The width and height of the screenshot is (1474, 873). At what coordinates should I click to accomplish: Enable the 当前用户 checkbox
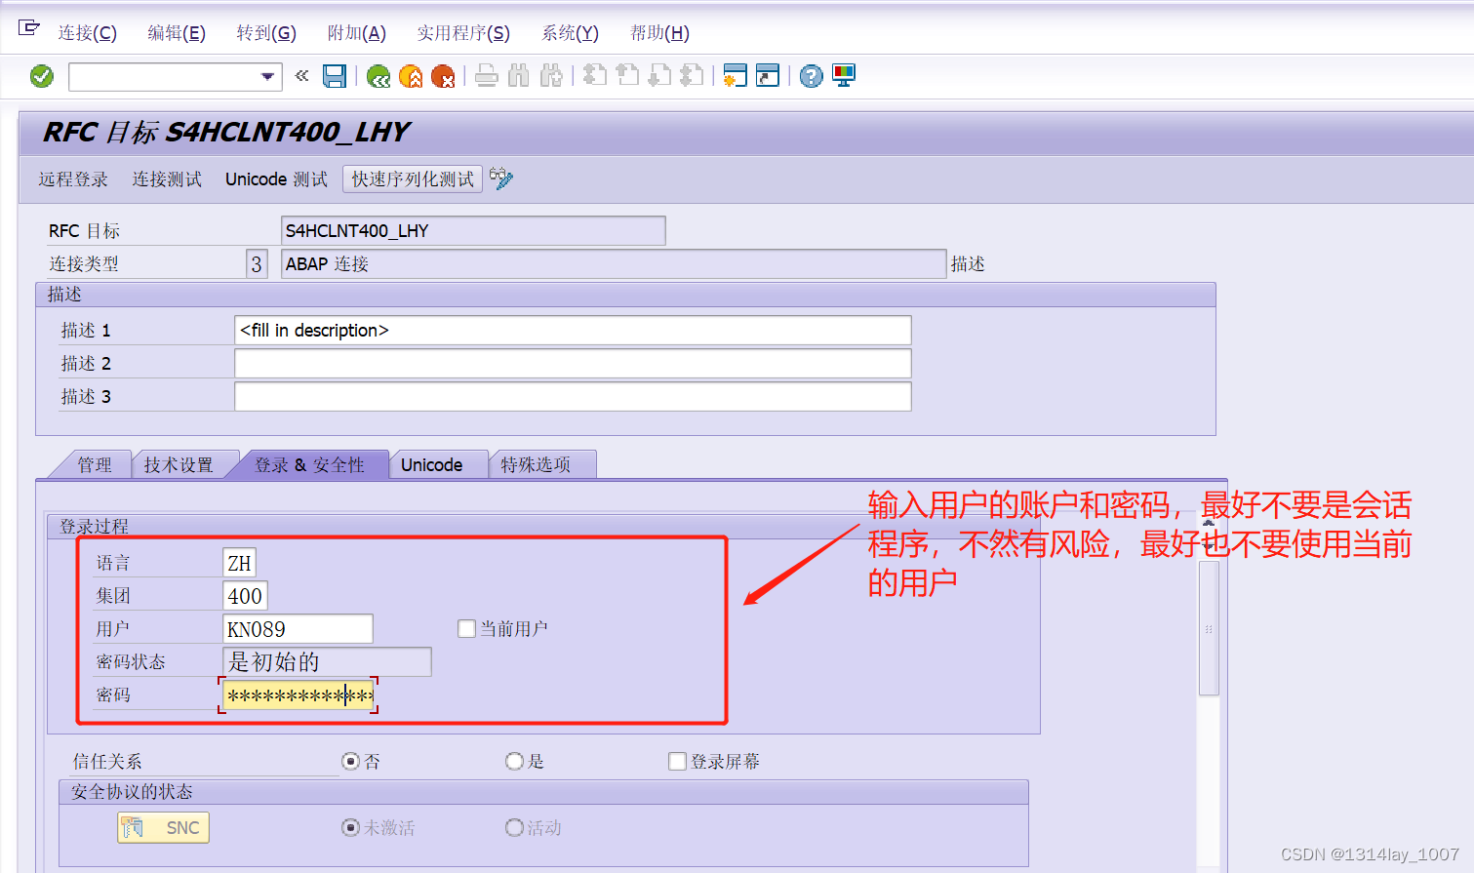[x=466, y=628]
